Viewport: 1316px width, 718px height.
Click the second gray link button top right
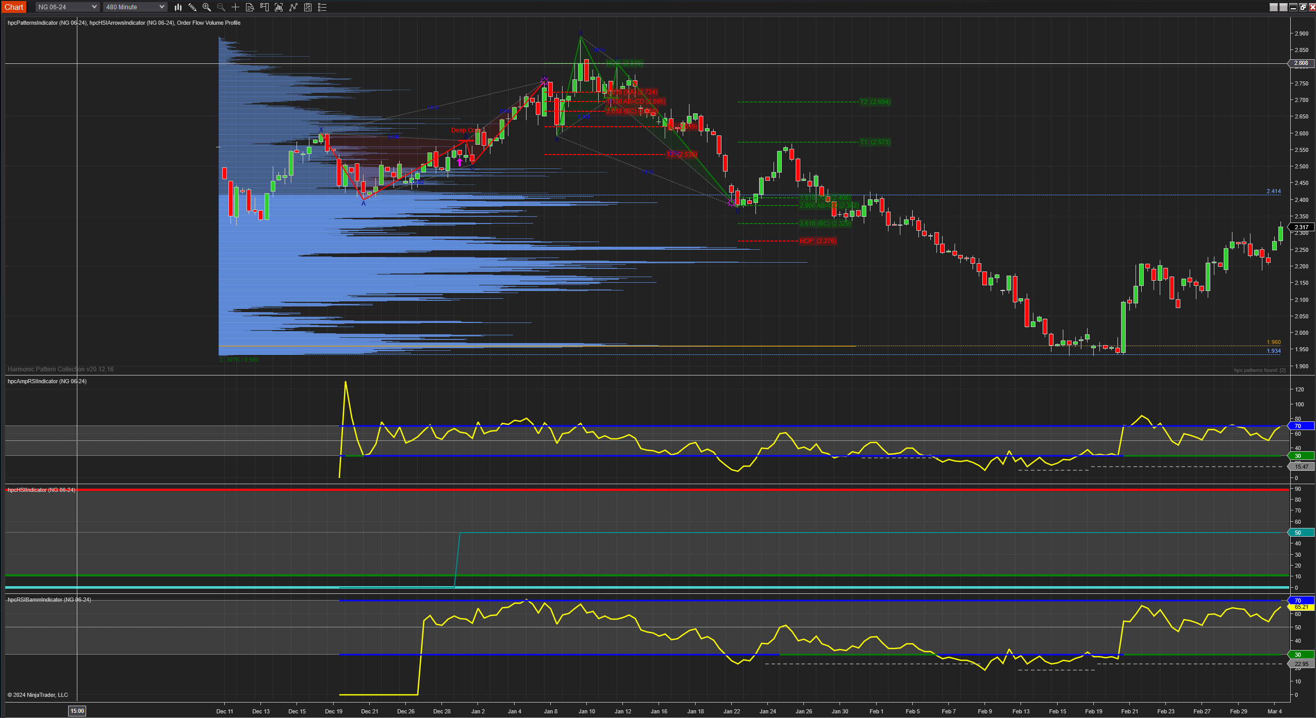coord(1284,7)
